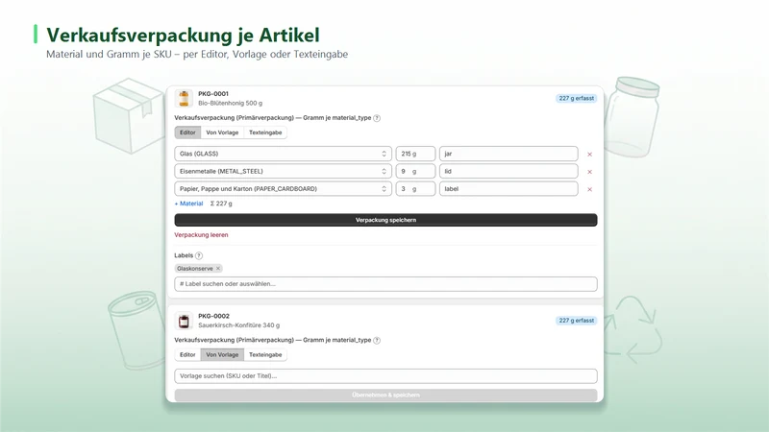Add a row with + Material

188,204
